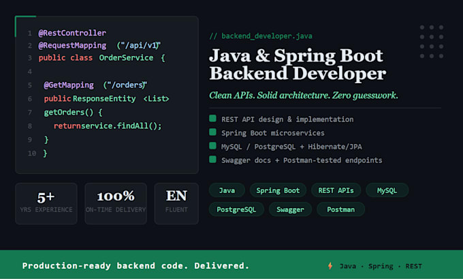The height and width of the screenshot is (279, 463).
Task: Click green square beside REST API design
Action: click(x=212, y=118)
